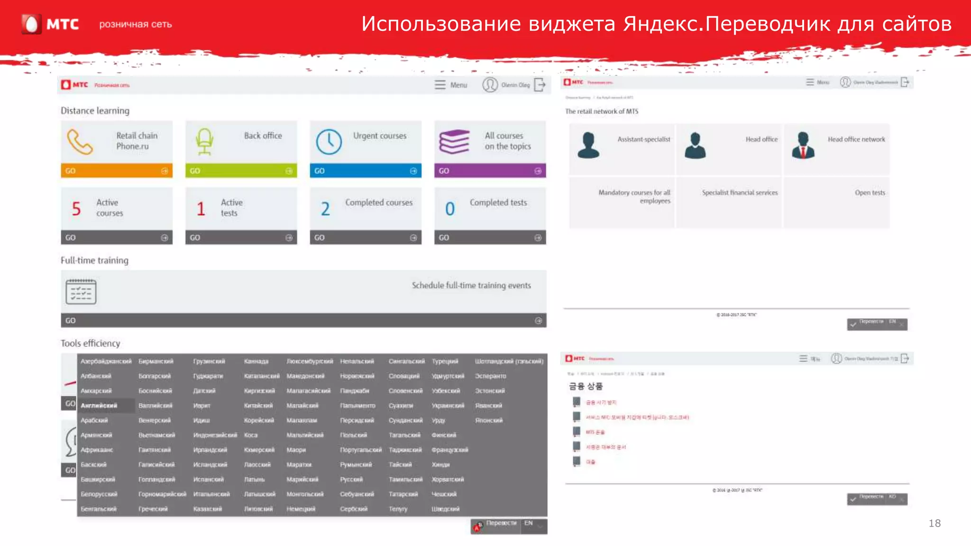This screenshot has width=971, height=546.
Task: Click Перевести button below language list
Action: (496, 526)
